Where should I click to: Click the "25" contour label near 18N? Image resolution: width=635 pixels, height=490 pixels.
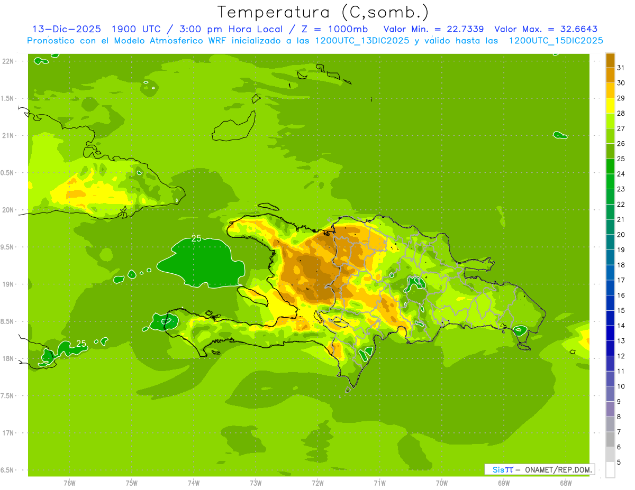(81, 344)
